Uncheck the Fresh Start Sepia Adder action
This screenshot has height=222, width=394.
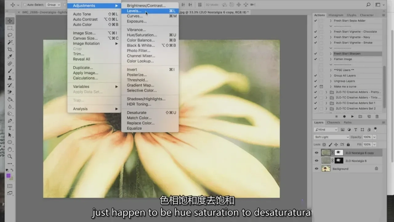click(315, 21)
